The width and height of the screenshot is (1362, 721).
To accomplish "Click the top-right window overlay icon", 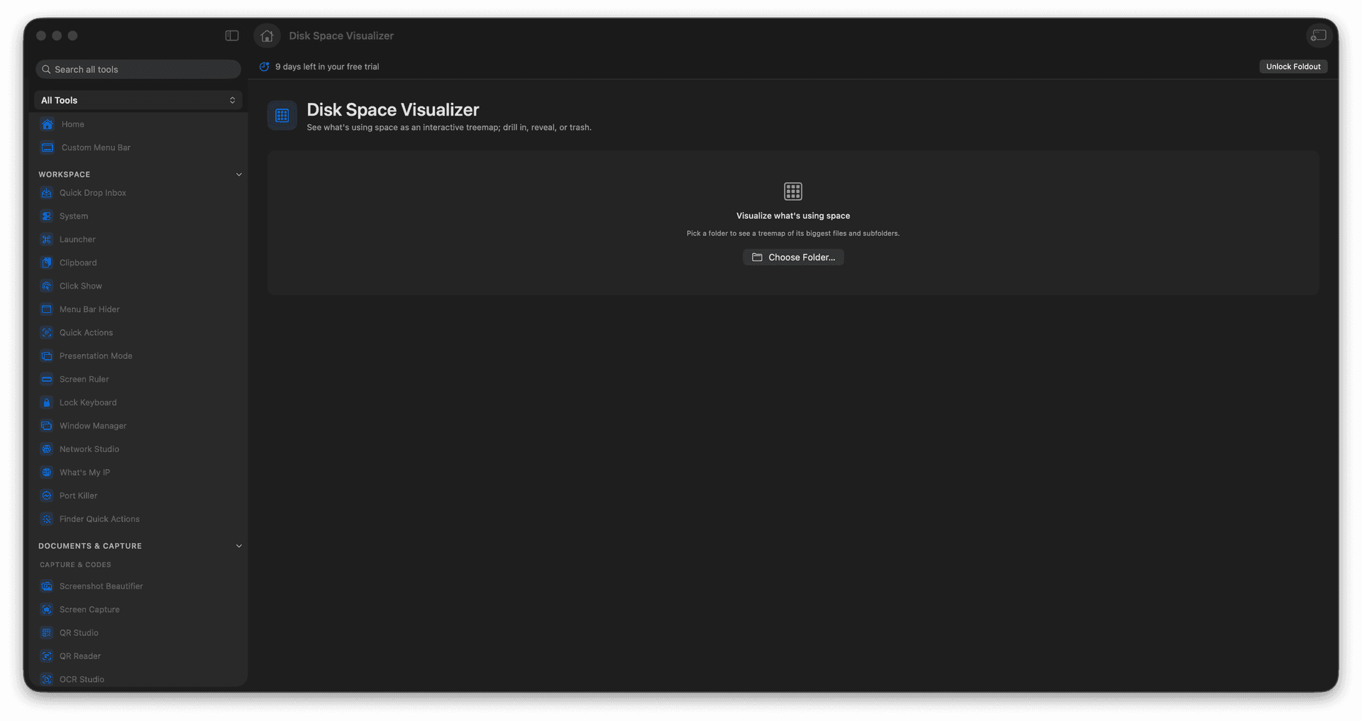I will coord(1319,35).
